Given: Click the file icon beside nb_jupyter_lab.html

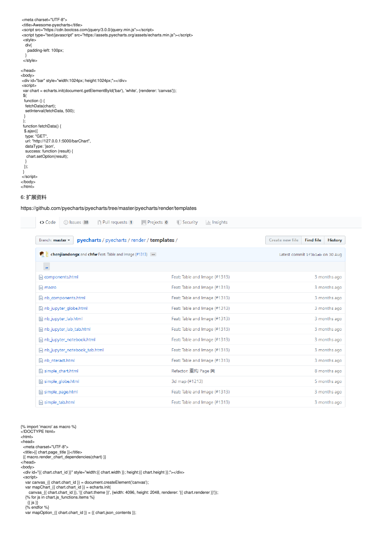Looking at the screenshot, I should (x=41, y=319).
